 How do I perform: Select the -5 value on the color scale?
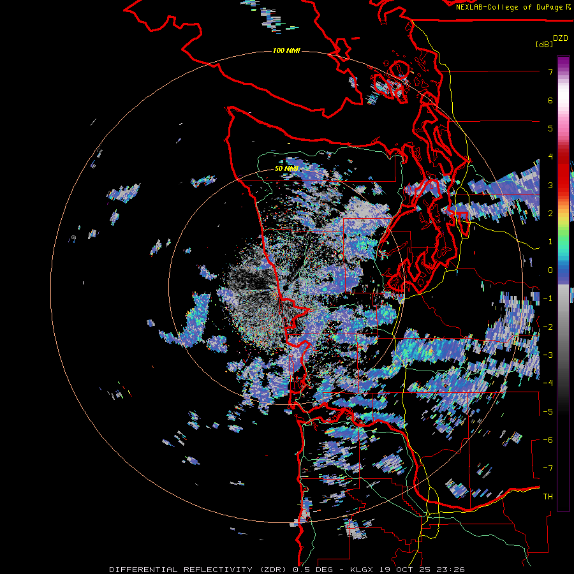tap(548, 412)
